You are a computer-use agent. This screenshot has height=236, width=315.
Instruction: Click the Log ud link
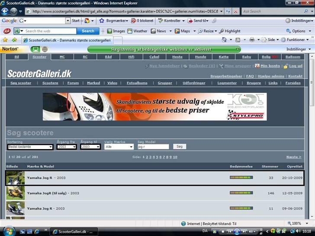click(x=296, y=66)
